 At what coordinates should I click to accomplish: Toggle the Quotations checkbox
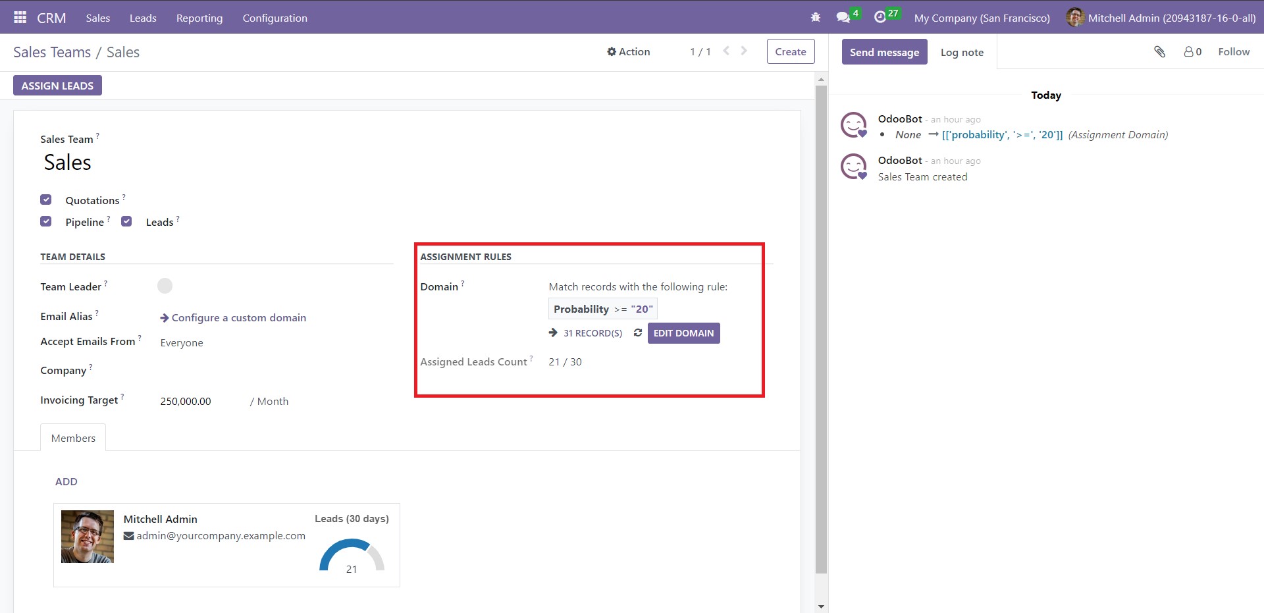point(46,200)
